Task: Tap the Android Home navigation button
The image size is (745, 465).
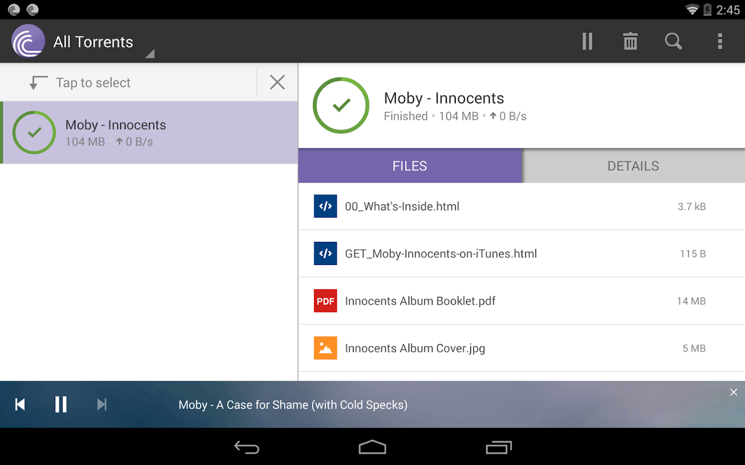Action: coord(373,447)
